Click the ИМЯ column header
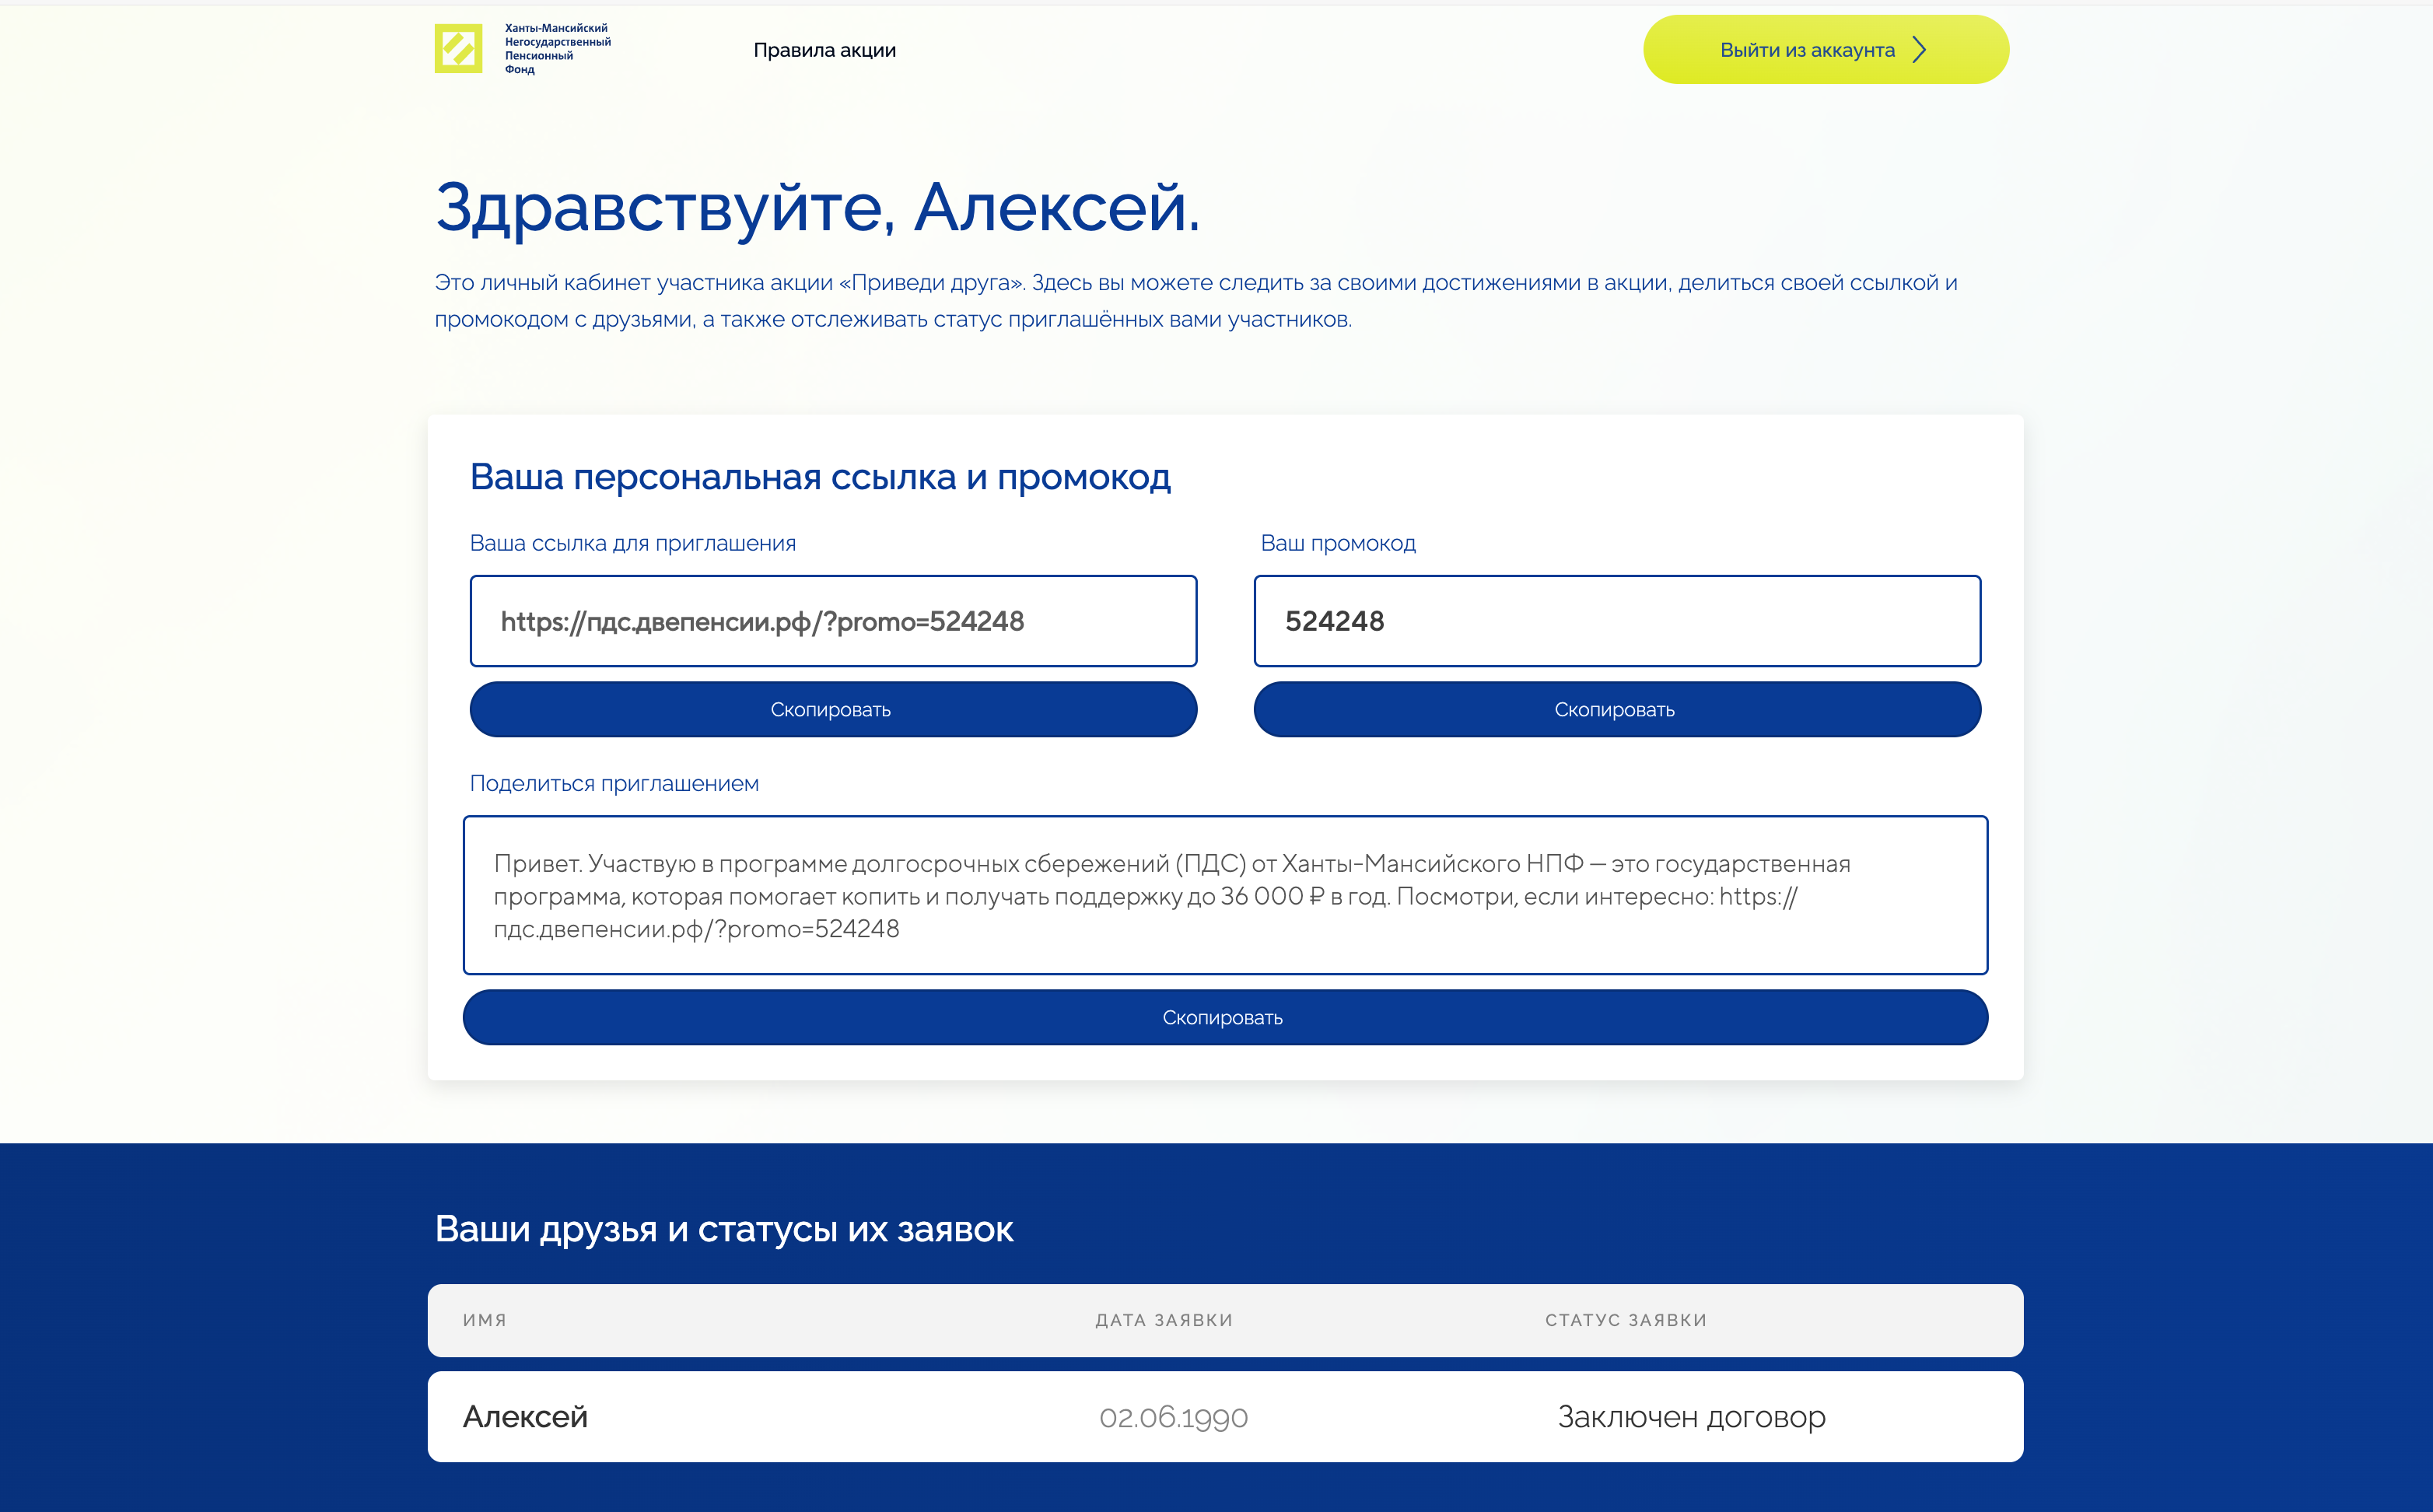2433x1512 pixels. (x=485, y=1320)
